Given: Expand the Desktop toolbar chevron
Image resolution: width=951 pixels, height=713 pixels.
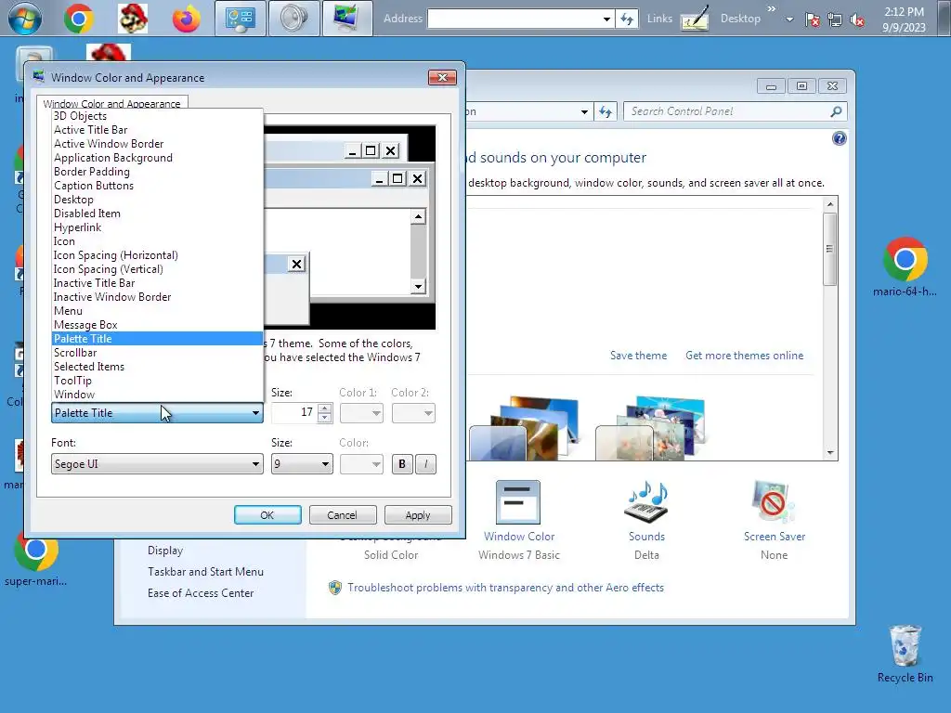Looking at the screenshot, I should pyautogui.click(x=771, y=9).
